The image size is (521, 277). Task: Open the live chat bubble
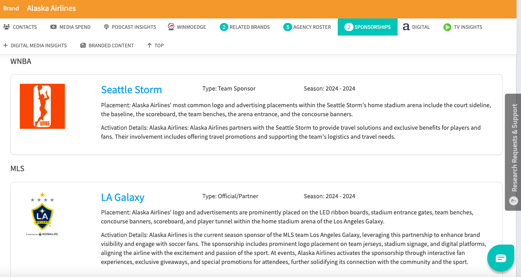[501, 258]
